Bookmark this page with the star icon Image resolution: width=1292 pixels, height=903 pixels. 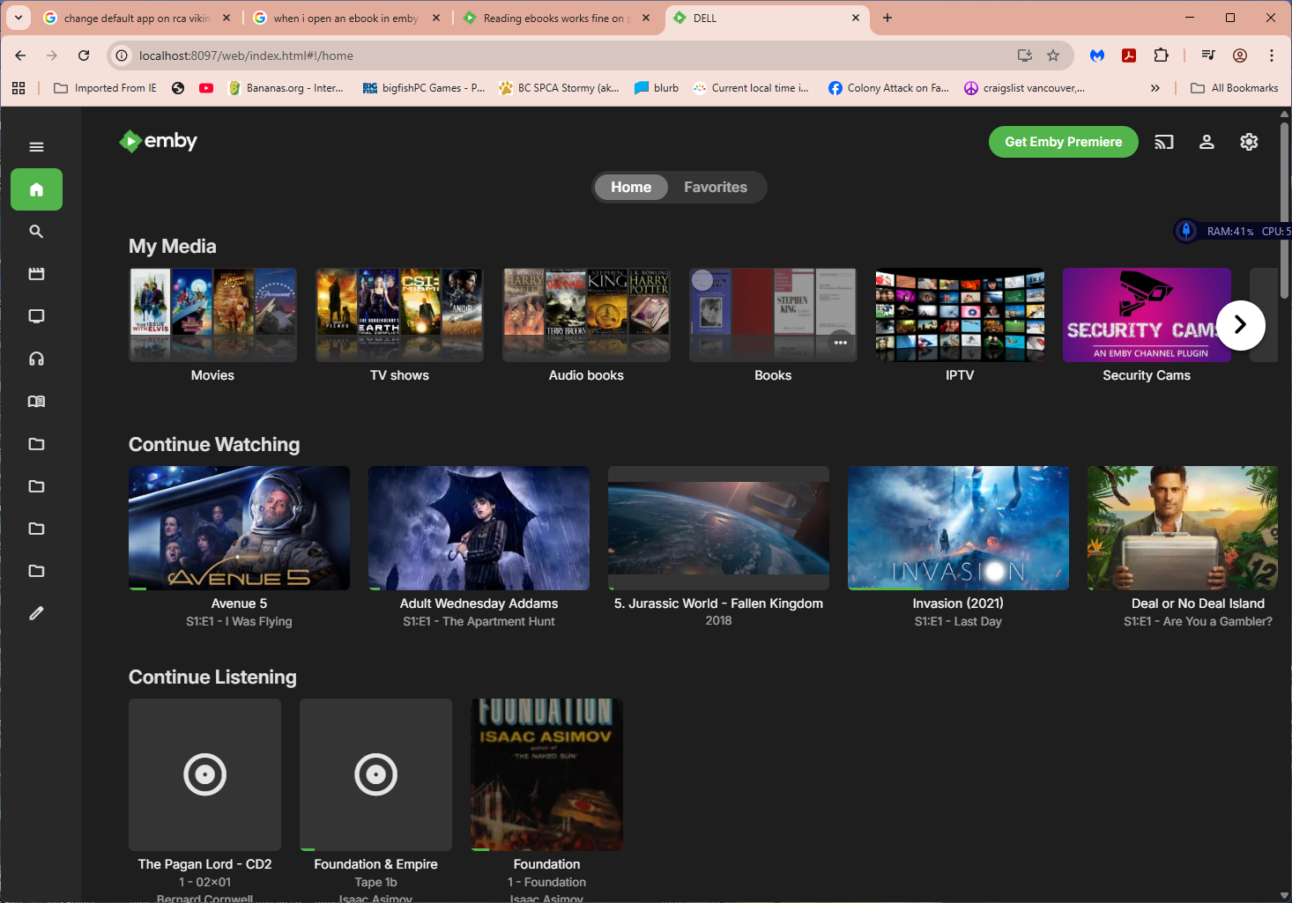(x=1053, y=56)
